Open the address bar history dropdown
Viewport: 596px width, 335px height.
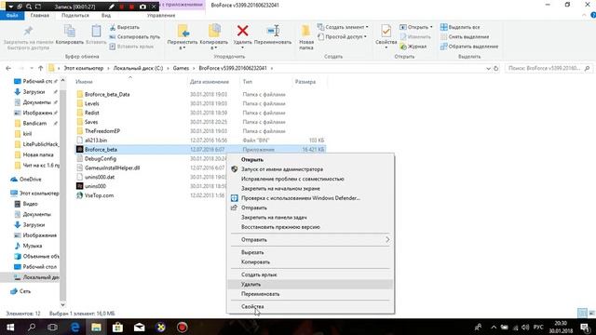pyautogui.click(x=488, y=68)
